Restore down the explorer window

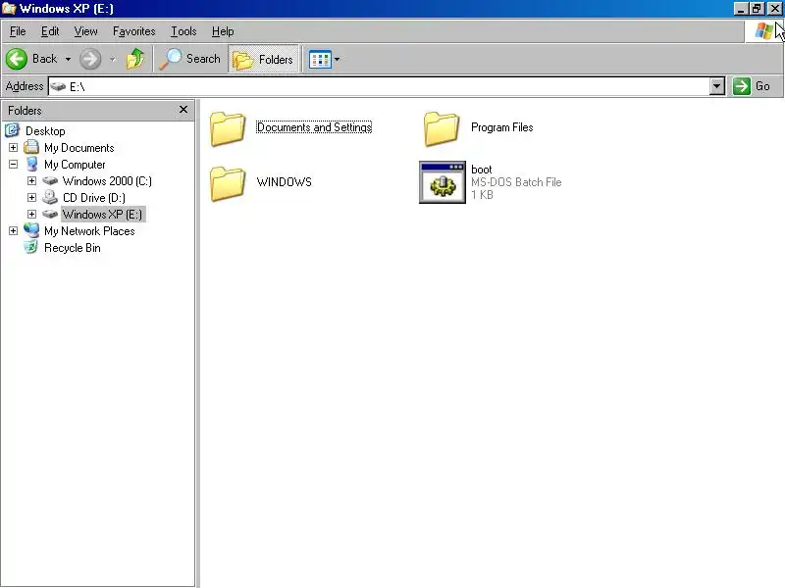pos(757,9)
